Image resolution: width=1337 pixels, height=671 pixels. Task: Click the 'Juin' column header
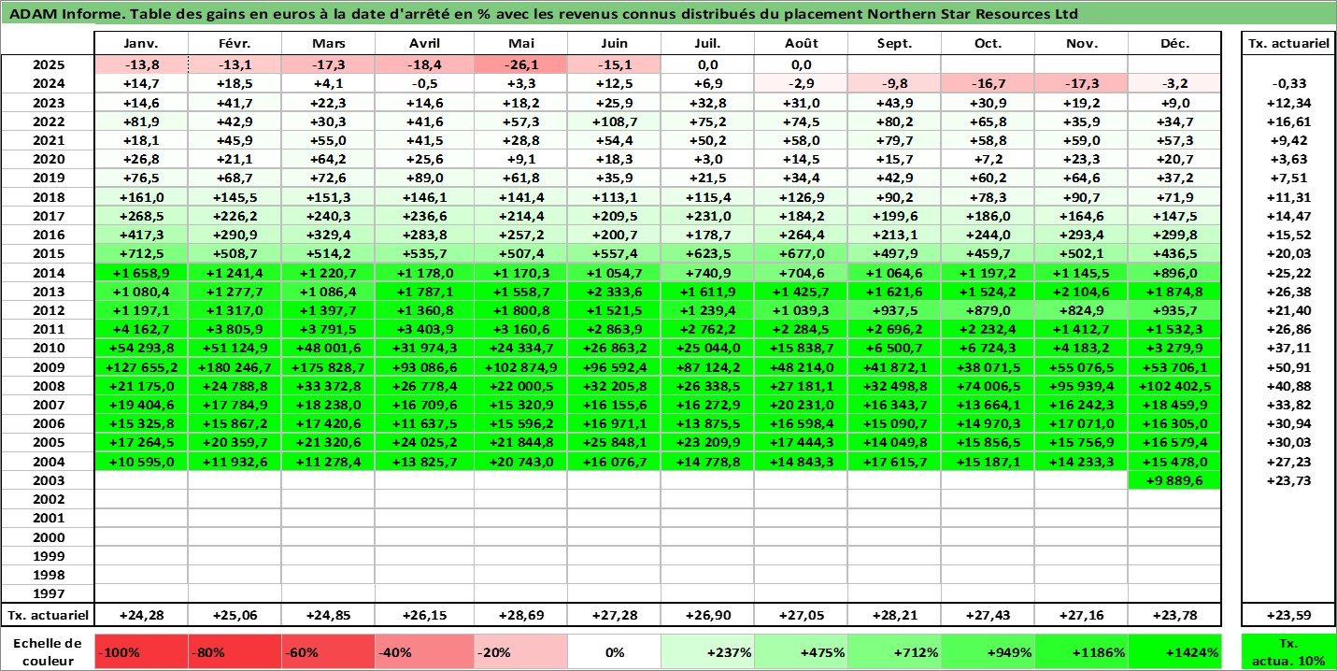(x=615, y=44)
